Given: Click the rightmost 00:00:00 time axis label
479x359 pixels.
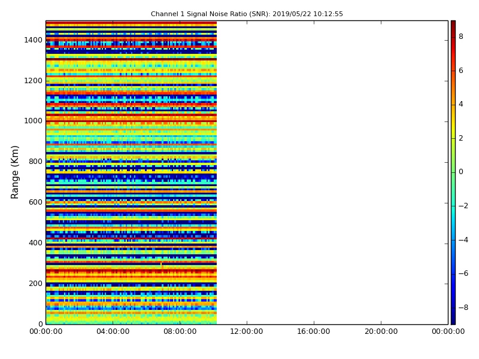Looking at the screenshot, I should click(x=448, y=331).
